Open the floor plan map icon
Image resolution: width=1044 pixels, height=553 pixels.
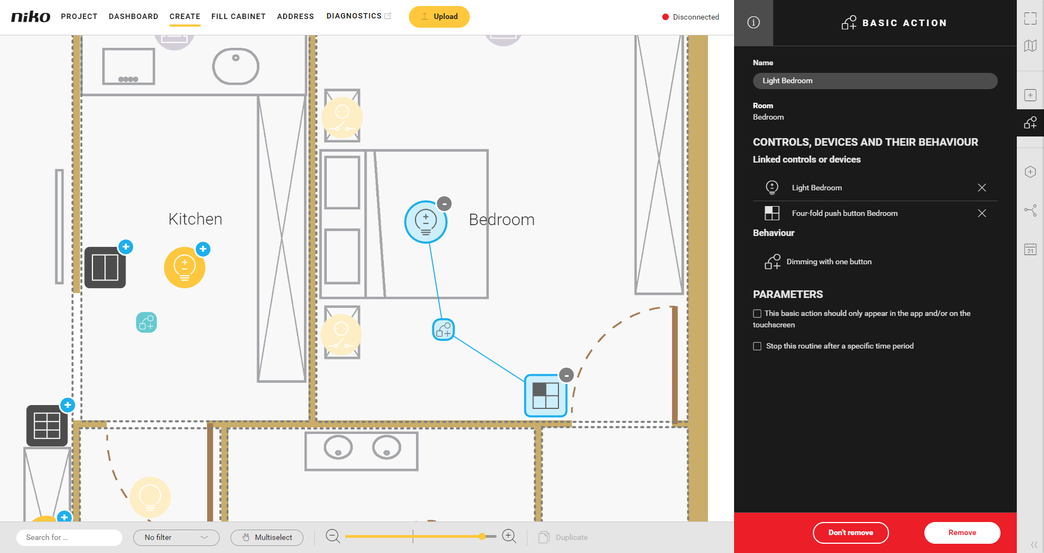(x=1030, y=46)
